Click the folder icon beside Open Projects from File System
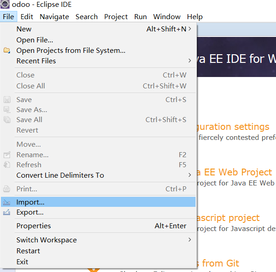This screenshot has width=276, height=272. click(7, 50)
